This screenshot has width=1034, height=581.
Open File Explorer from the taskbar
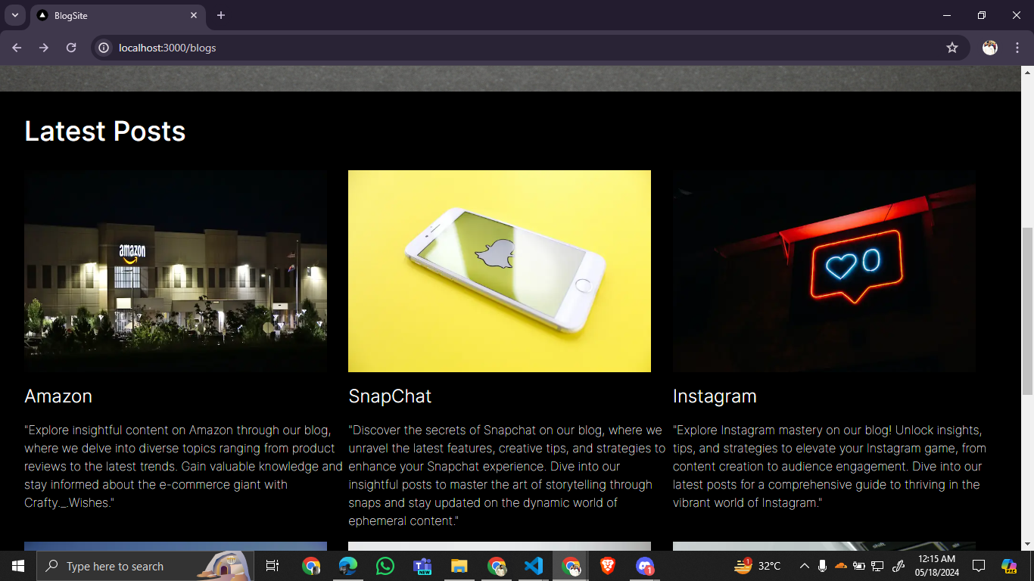pos(459,566)
